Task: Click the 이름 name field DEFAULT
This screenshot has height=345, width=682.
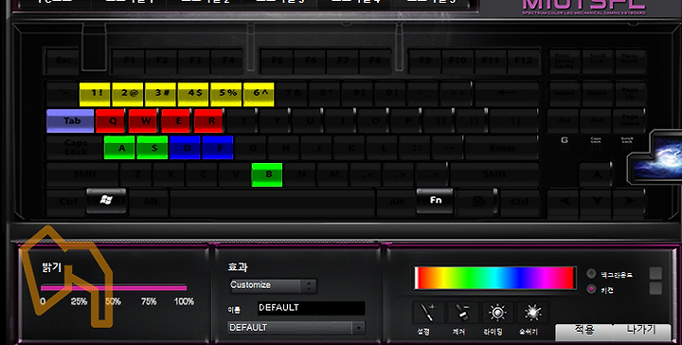Action: 311,308
